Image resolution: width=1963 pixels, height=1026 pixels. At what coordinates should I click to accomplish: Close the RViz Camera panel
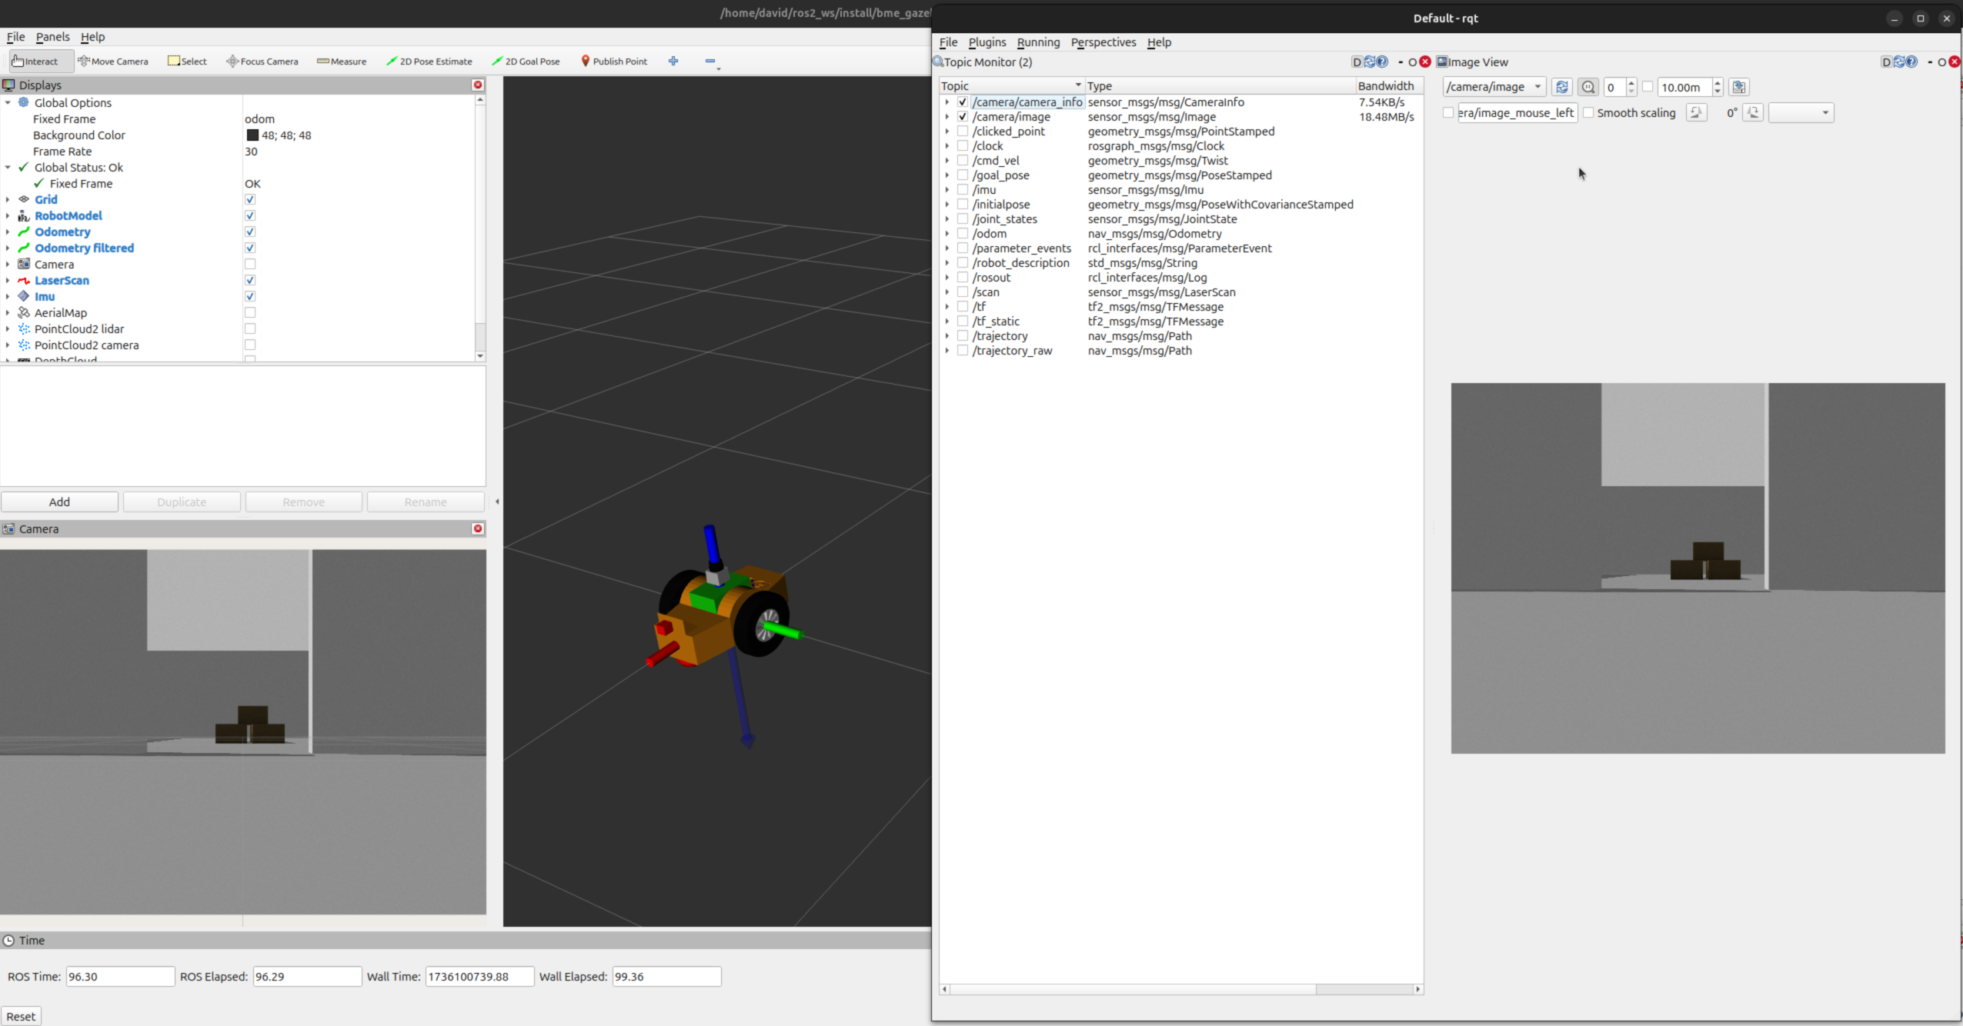pyautogui.click(x=478, y=529)
